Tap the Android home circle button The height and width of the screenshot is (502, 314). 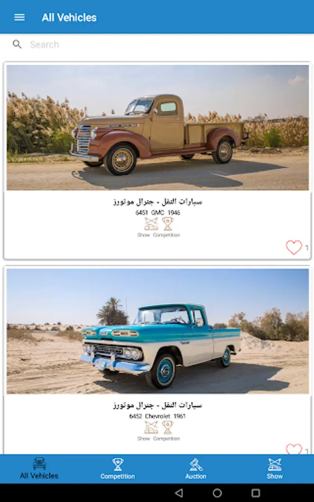[218, 493]
